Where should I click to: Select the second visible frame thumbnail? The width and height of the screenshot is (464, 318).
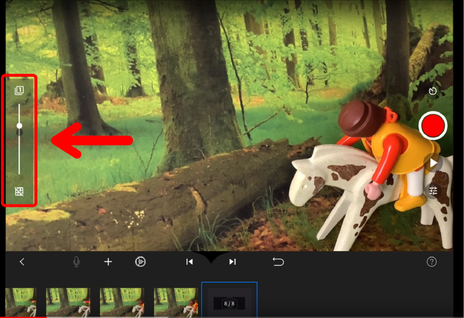tap(68, 302)
